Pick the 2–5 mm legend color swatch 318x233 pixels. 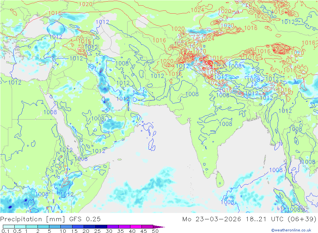(43, 227)
